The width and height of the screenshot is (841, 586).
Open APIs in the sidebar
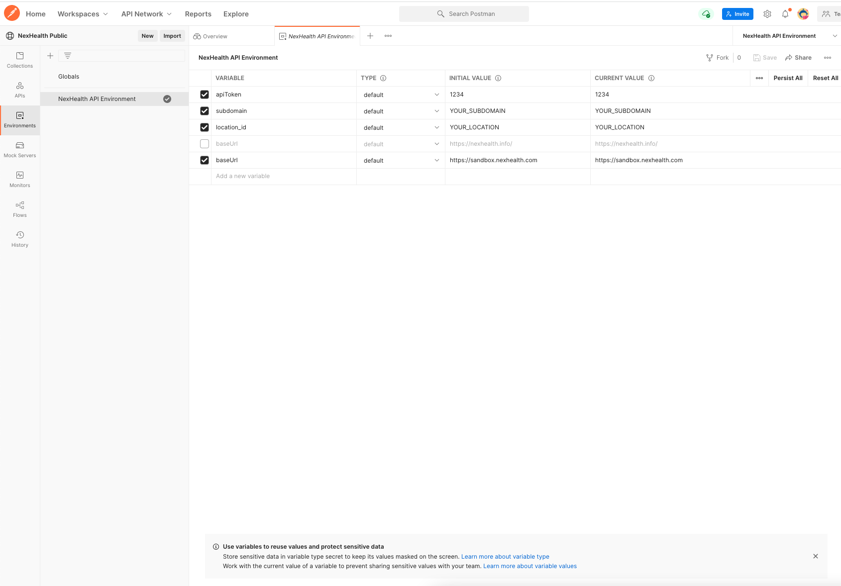pyautogui.click(x=20, y=90)
